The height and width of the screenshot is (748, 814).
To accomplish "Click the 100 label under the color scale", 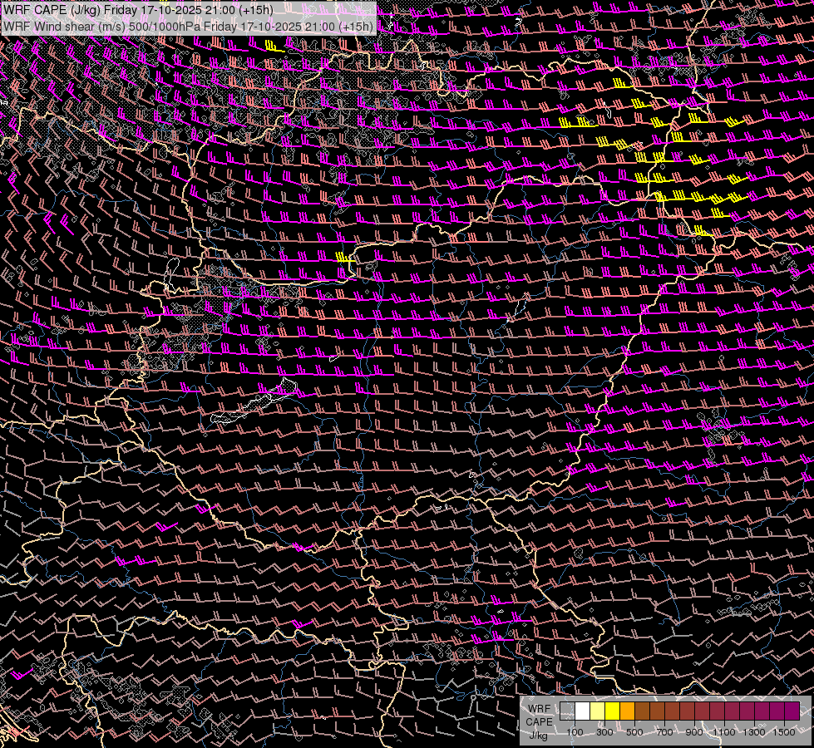I will pos(575,732).
